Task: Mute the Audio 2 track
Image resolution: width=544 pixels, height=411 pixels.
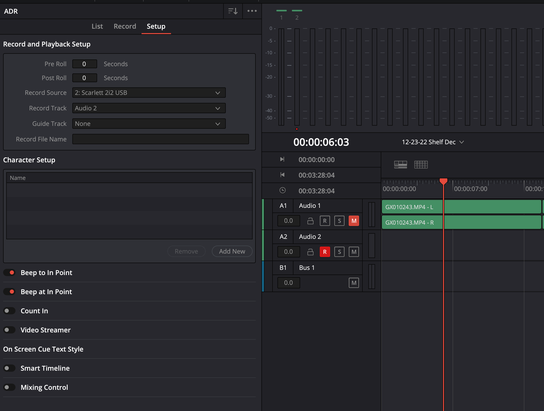Action: [354, 252]
